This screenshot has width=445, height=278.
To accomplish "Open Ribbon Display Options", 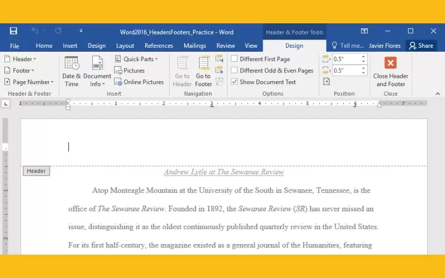I will [364, 31].
